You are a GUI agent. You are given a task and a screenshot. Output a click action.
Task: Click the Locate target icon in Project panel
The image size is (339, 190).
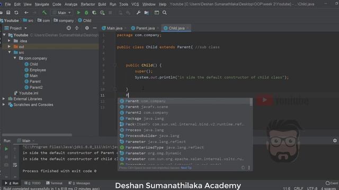[x=69, y=28]
